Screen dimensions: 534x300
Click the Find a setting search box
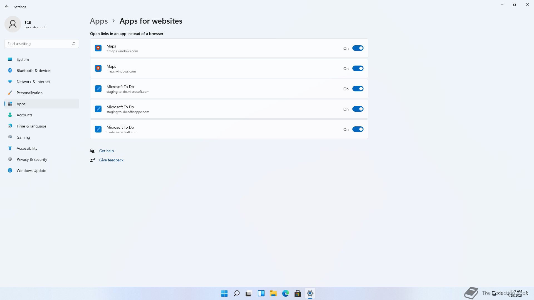click(x=42, y=44)
